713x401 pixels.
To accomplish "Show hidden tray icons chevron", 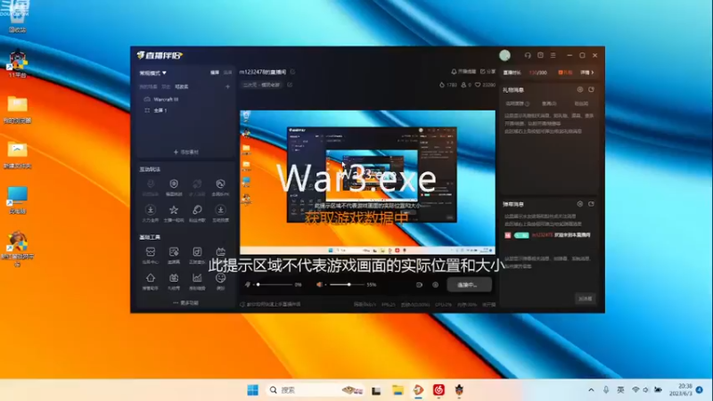I will coord(591,390).
